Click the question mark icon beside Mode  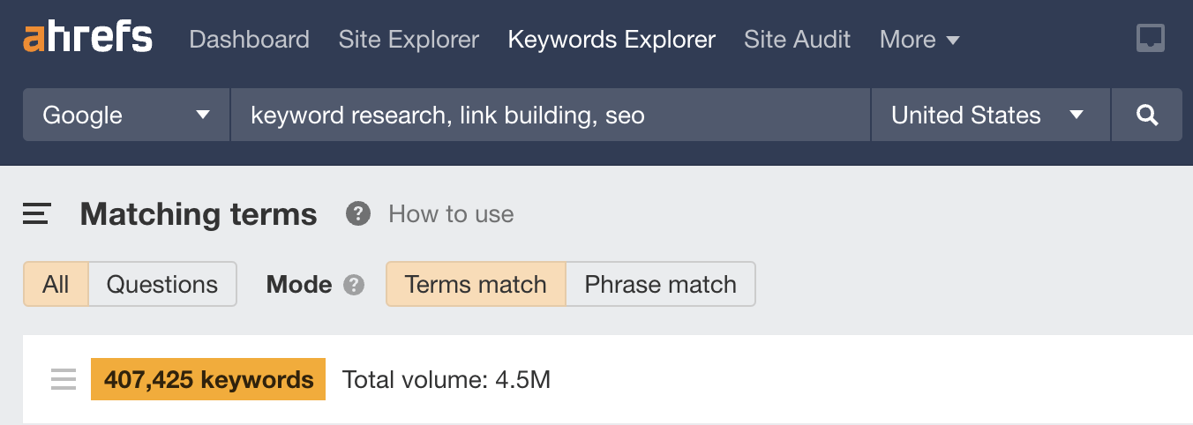point(354,285)
